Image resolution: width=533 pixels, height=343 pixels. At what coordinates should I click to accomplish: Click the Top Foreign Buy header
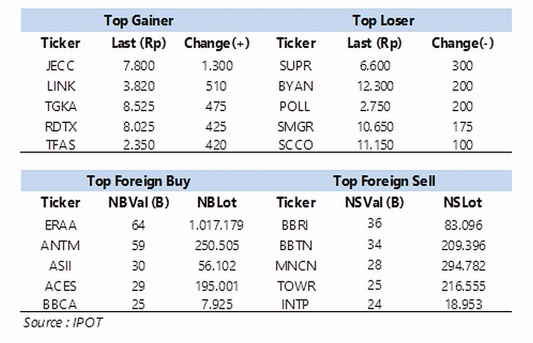coord(139,181)
